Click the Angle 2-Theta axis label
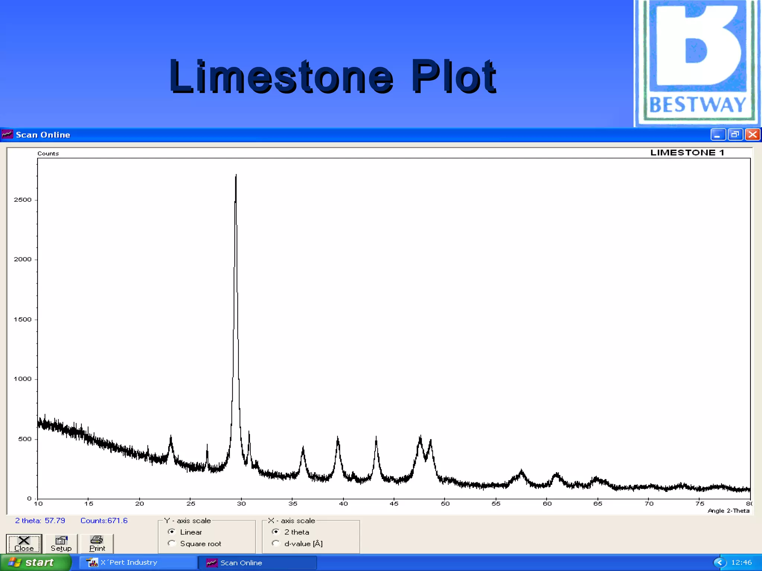The height and width of the screenshot is (571, 762). pyautogui.click(x=729, y=511)
